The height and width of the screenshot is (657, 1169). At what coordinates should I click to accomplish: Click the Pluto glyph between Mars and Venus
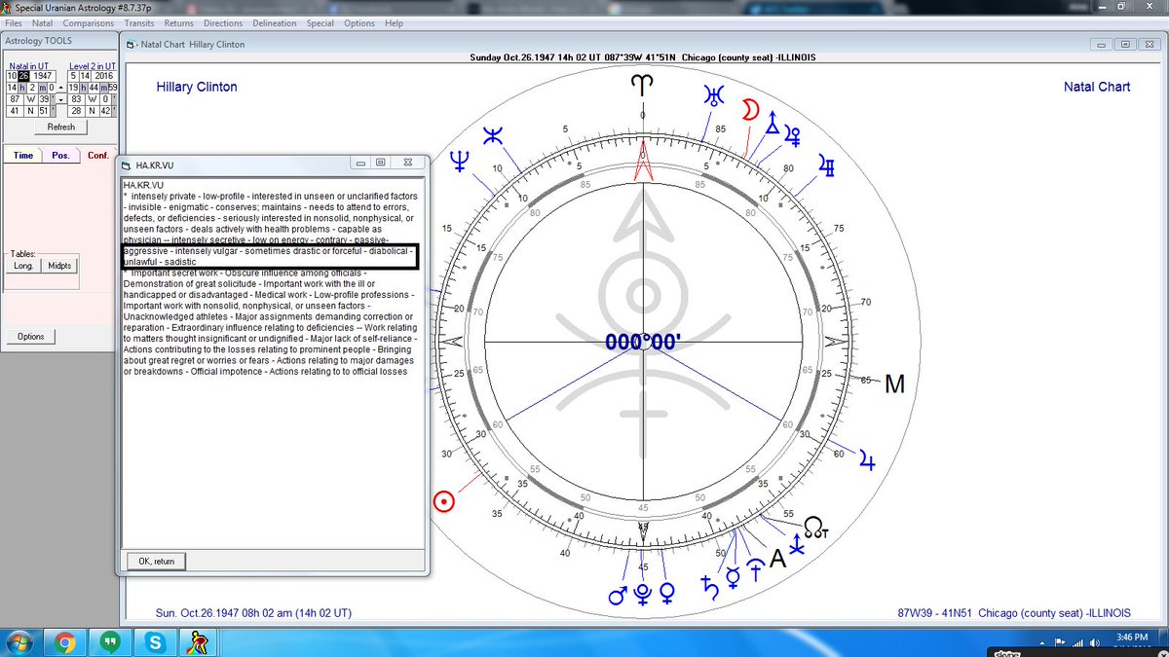pyautogui.click(x=642, y=593)
